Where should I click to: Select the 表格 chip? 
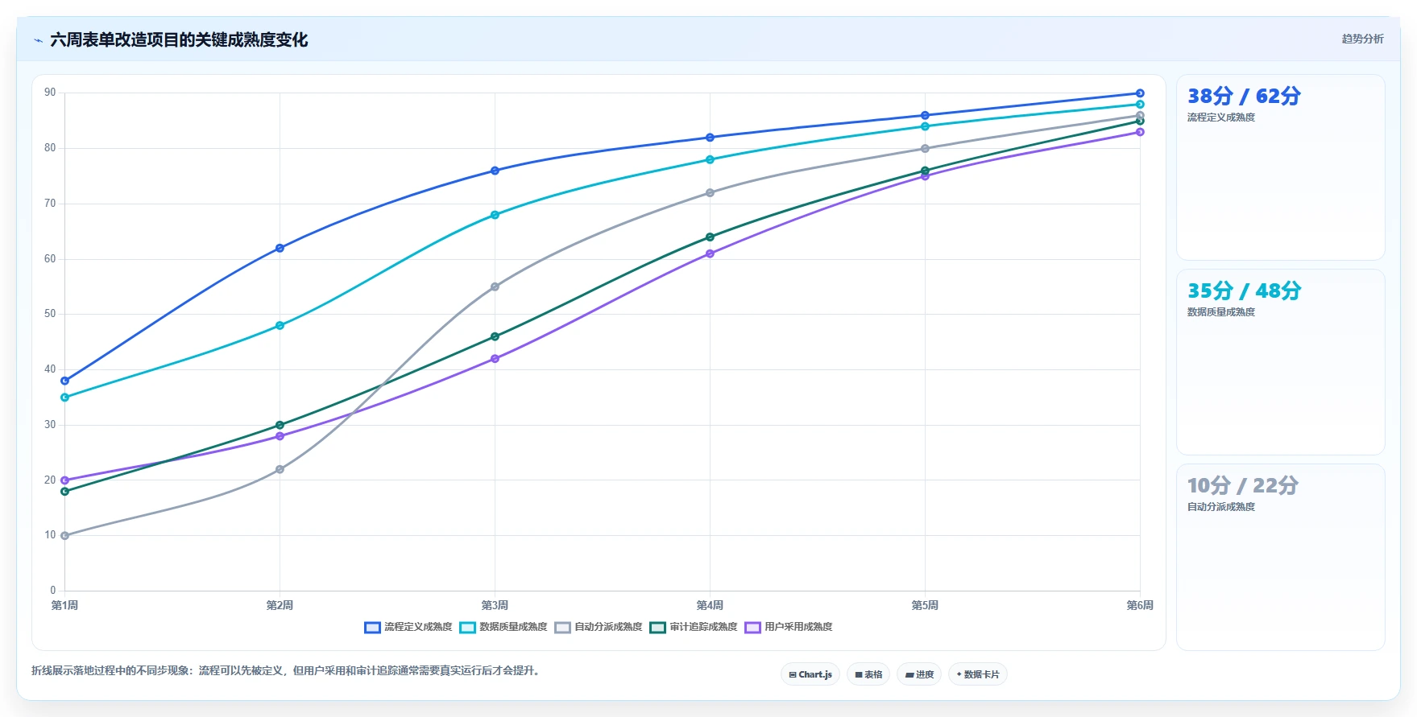click(868, 674)
